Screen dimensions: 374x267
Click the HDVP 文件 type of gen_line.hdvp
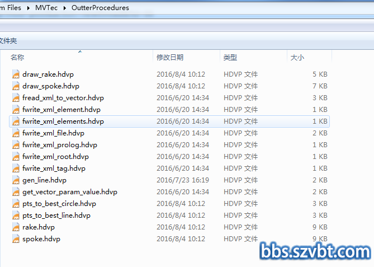[240, 180]
